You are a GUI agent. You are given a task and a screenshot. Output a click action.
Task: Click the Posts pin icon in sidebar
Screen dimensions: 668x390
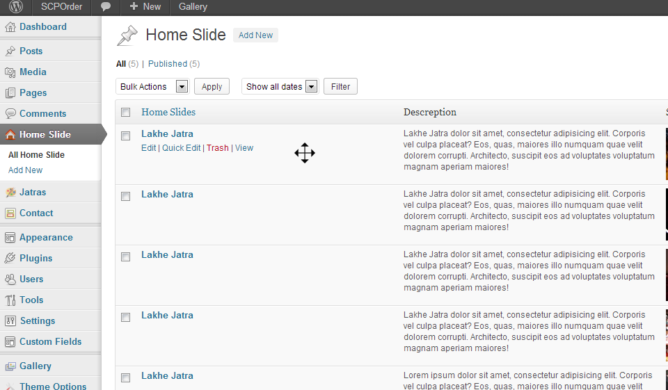10,51
